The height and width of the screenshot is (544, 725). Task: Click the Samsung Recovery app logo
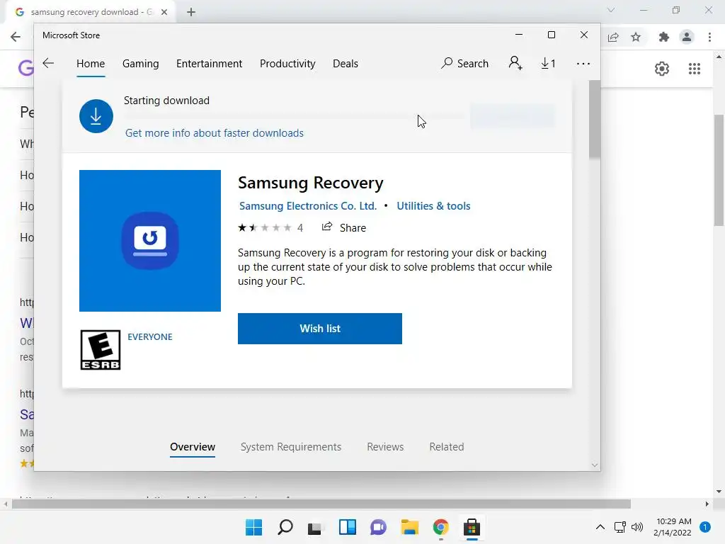pos(150,241)
